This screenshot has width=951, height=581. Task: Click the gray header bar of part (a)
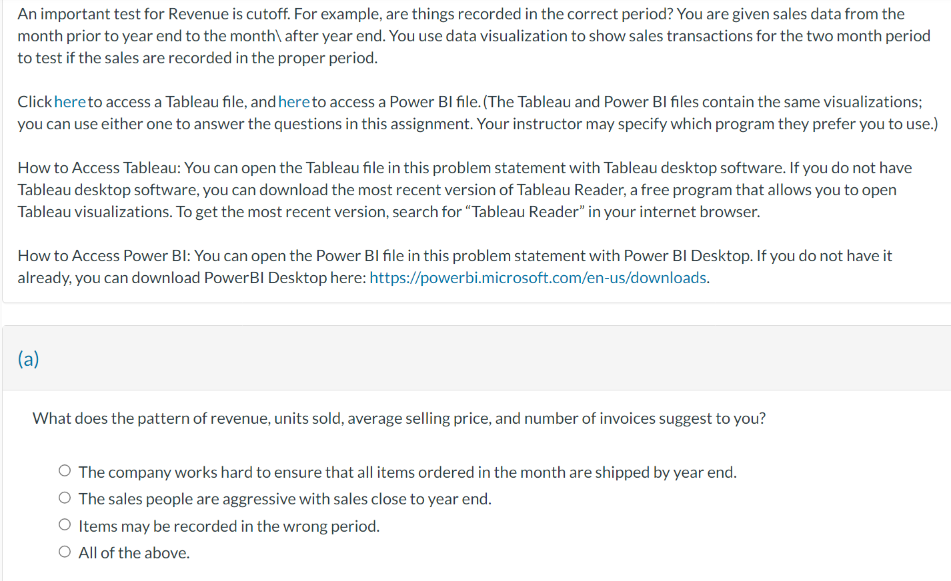[x=476, y=358]
